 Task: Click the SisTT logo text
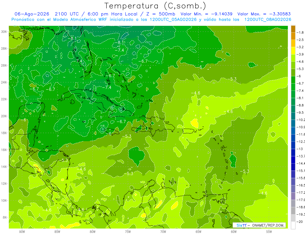(241, 225)
